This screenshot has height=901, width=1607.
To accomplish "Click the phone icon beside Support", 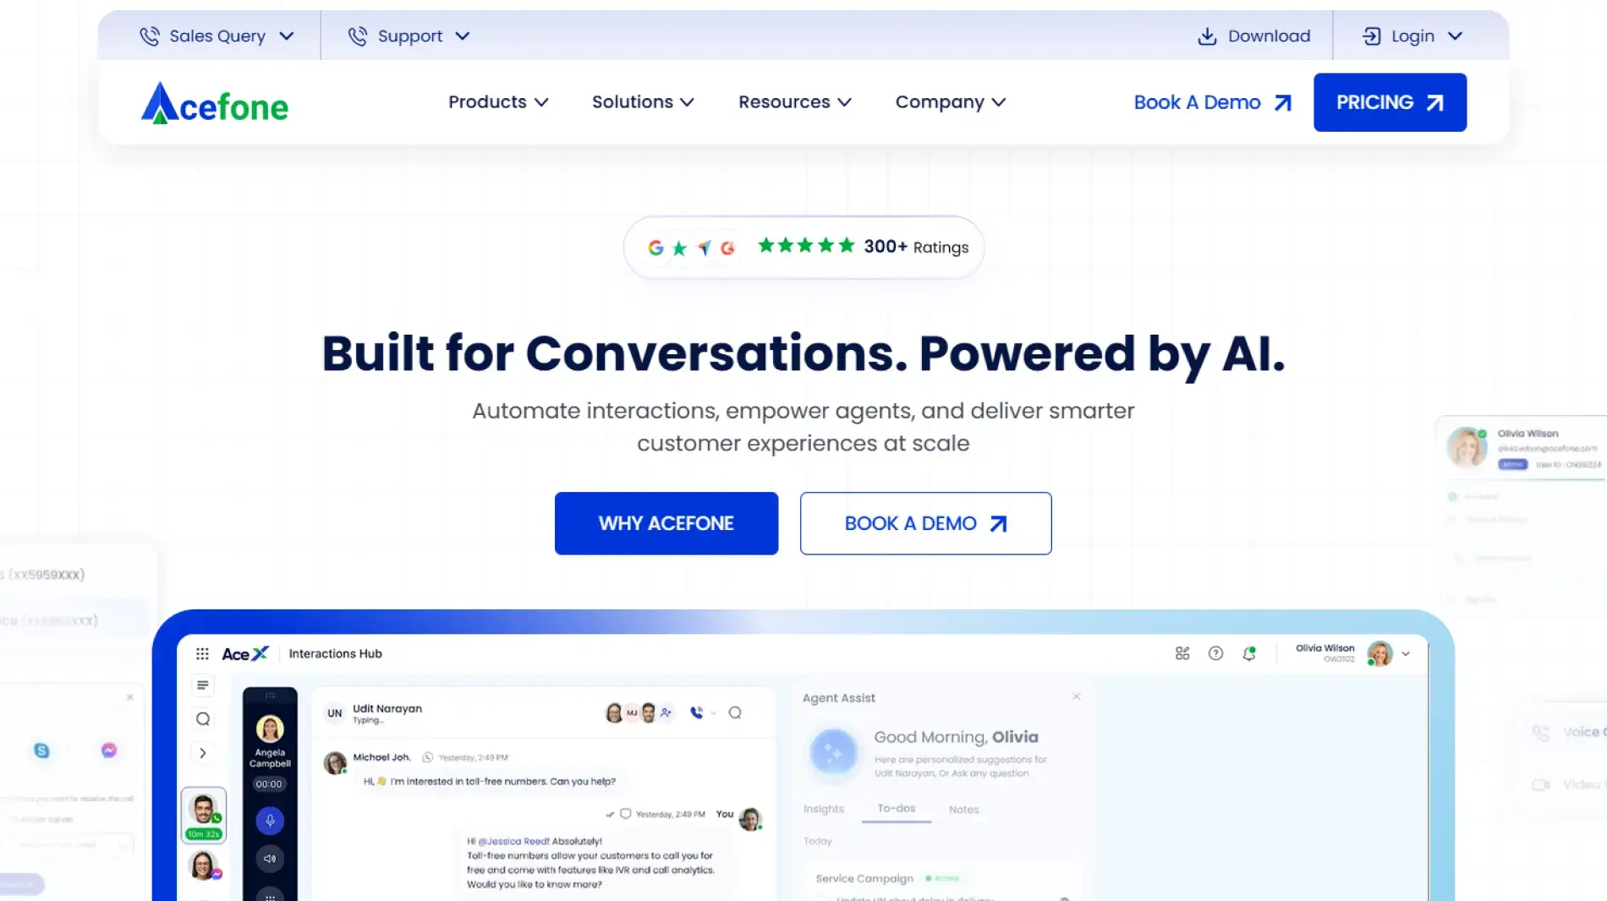I will point(358,36).
